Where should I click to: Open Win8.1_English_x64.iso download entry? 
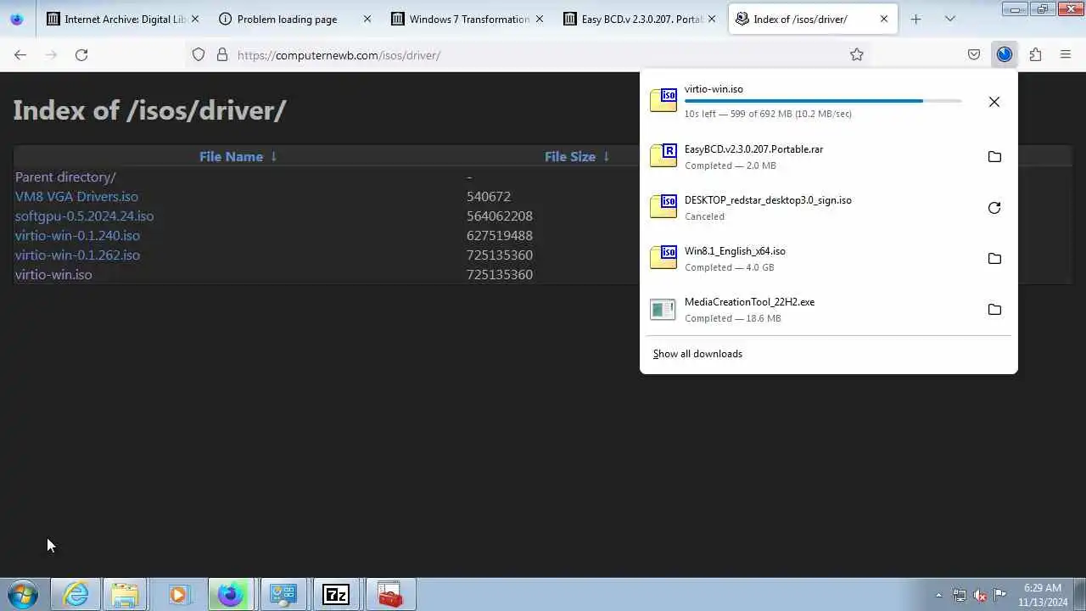(809, 259)
